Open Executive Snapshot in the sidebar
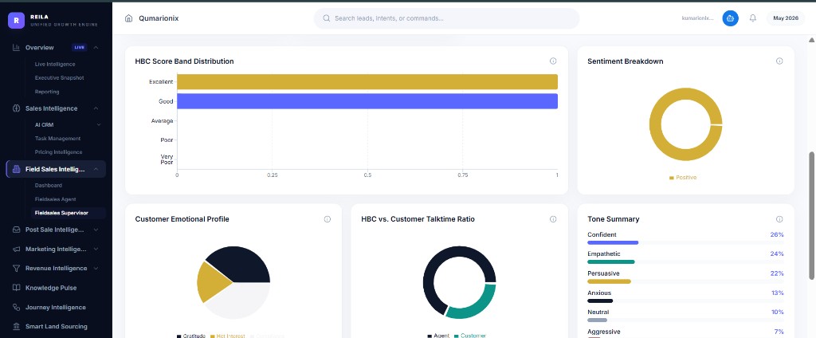816x338 pixels. [x=59, y=77]
